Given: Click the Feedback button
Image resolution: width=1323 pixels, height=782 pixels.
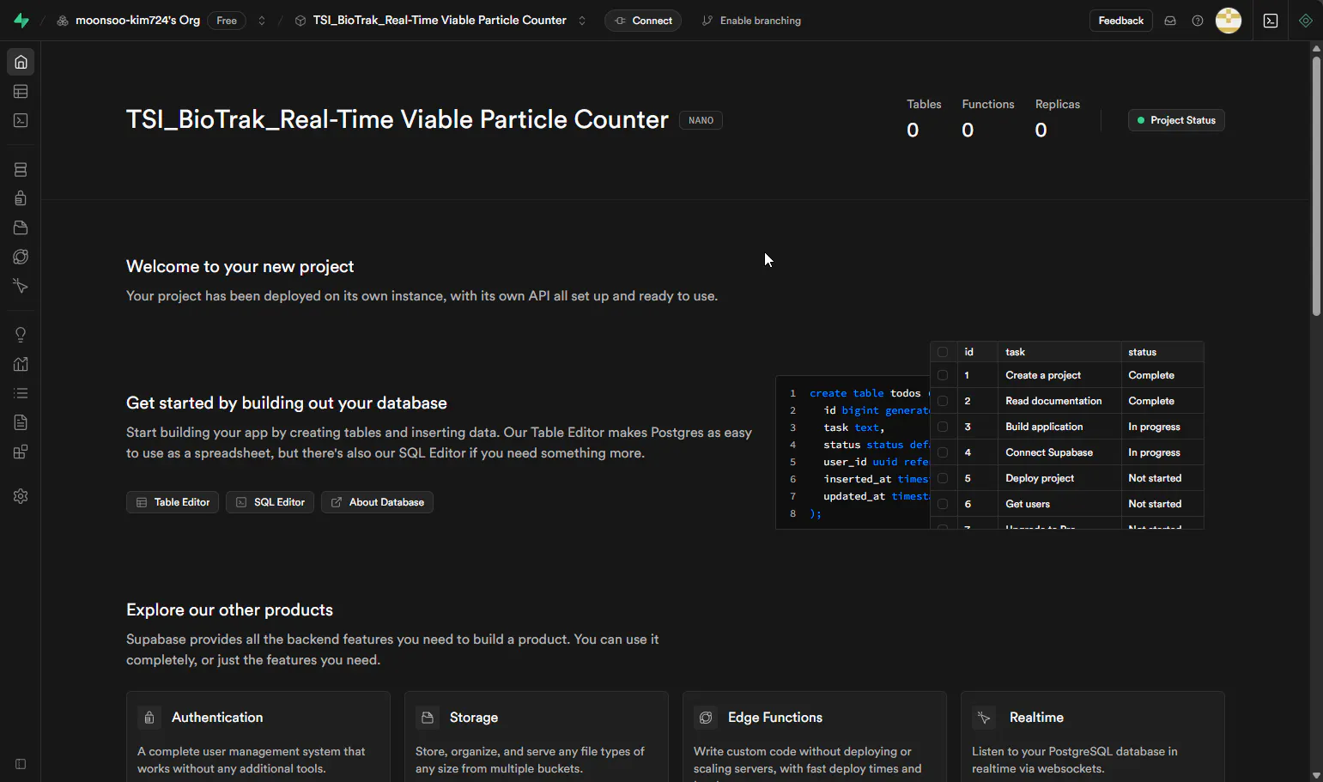Looking at the screenshot, I should (x=1121, y=21).
